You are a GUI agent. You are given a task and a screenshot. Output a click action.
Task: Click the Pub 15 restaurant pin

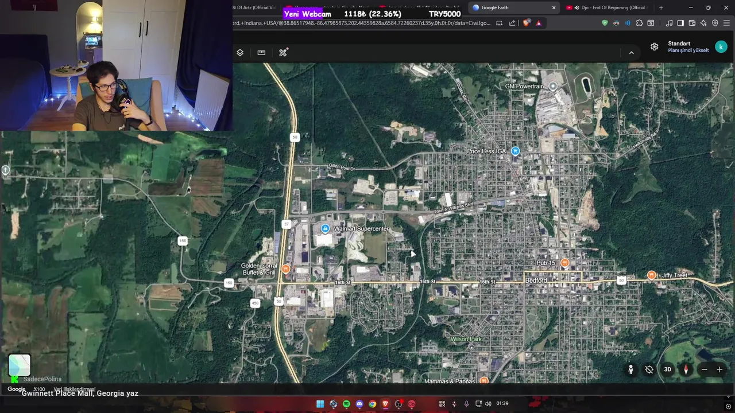click(x=564, y=263)
